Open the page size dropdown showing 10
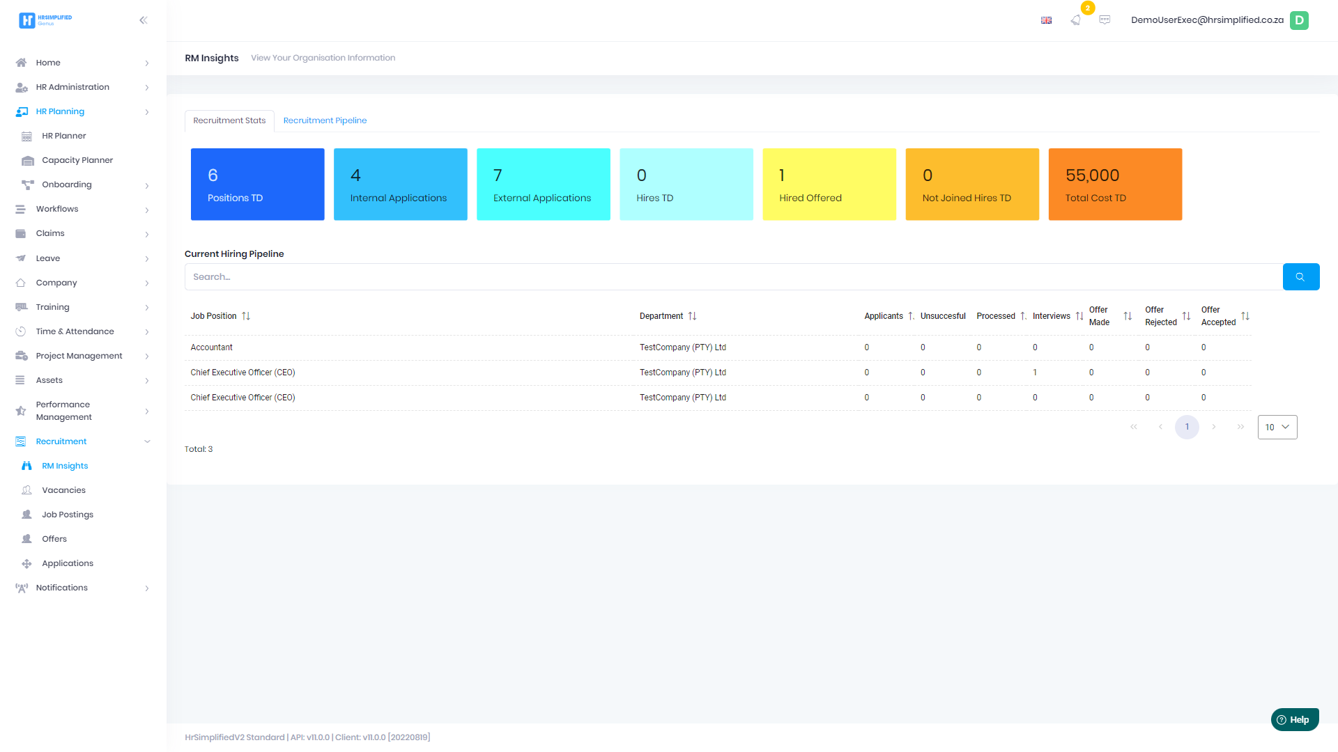The image size is (1338, 752). [x=1277, y=427]
